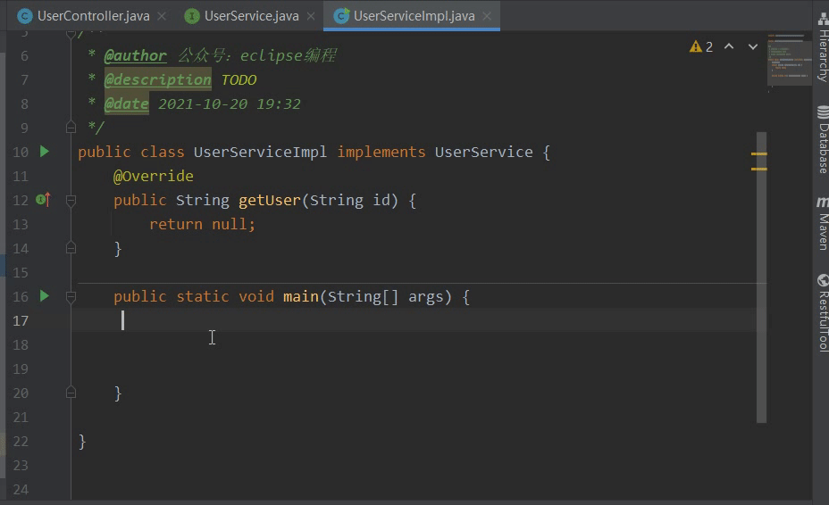Click the class icon on UserController.java tab
Viewport: 829px width, 505px height.
click(x=25, y=16)
